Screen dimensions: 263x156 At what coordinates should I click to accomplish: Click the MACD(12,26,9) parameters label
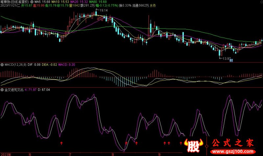point(15,65)
